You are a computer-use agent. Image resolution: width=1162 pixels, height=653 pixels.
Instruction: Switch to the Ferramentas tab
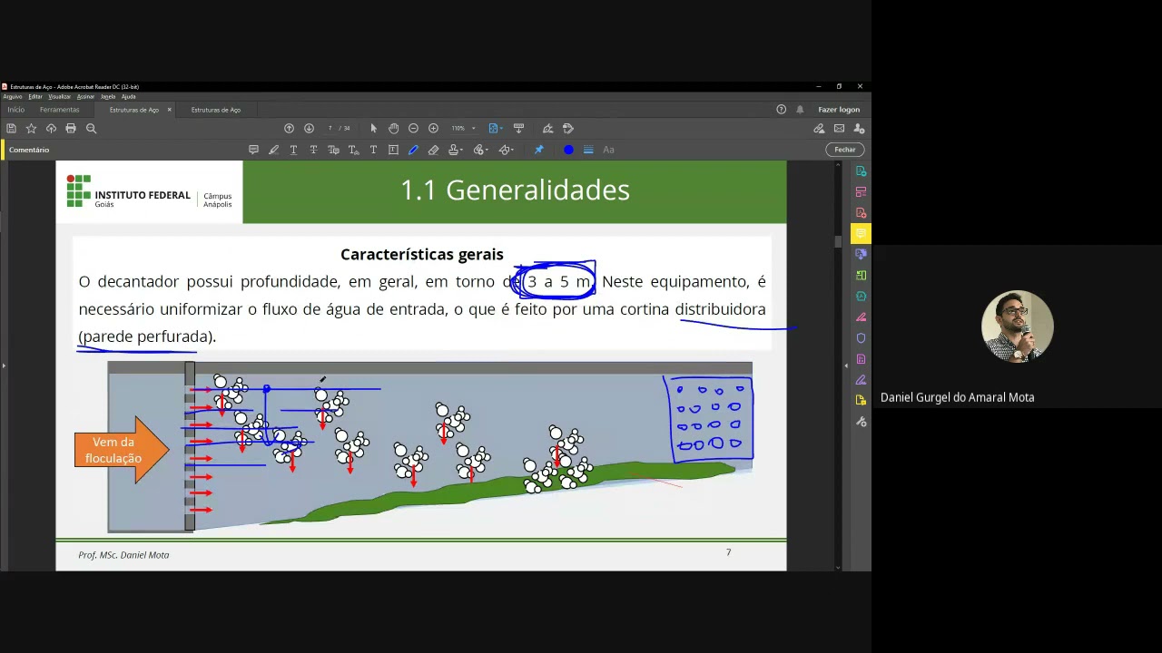[x=59, y=110]
